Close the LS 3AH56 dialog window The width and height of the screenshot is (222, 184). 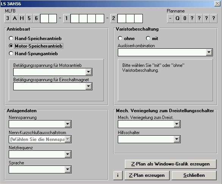[217, 3]
